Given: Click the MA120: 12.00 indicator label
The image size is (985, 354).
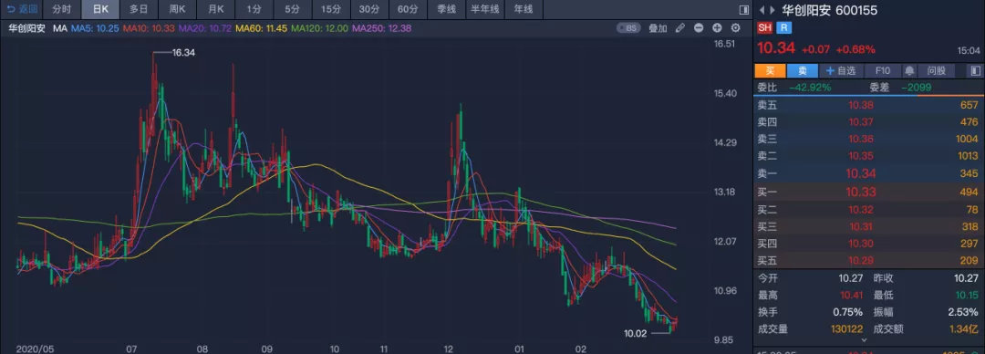Looking at the screenshot, I should pyautogui.click(x=320, y=28).
